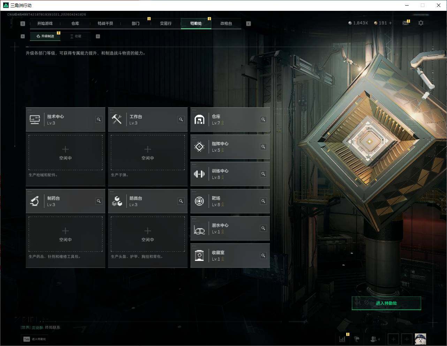Switch to the 交易行 tab
This screenshot has width=447, height=346.
pos(166,23)
